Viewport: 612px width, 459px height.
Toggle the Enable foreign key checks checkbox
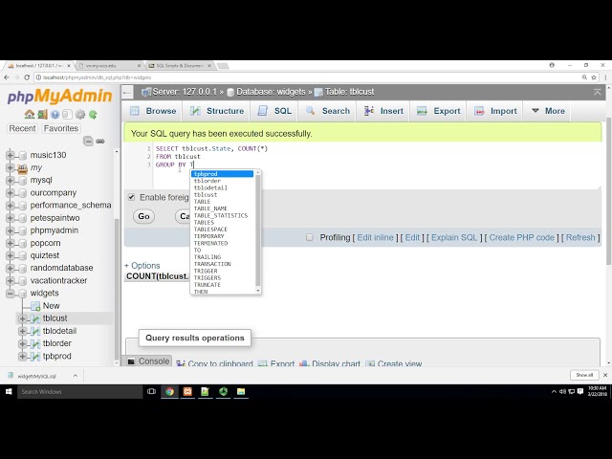pyautogui.click(x=132, y=197)
